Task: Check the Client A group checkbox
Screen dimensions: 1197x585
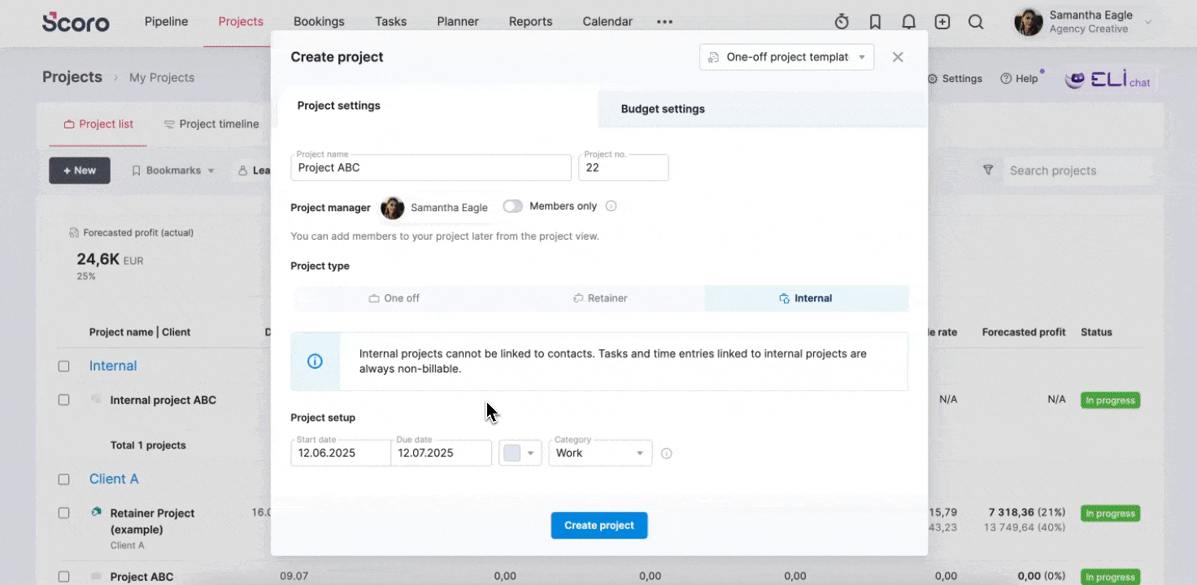Action: point(63,479)
